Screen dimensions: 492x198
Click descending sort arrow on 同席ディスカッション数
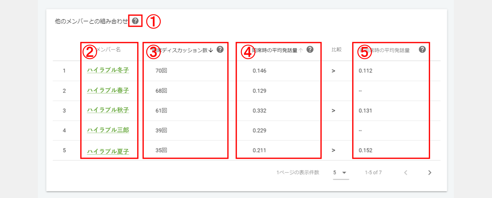(211, 50)
